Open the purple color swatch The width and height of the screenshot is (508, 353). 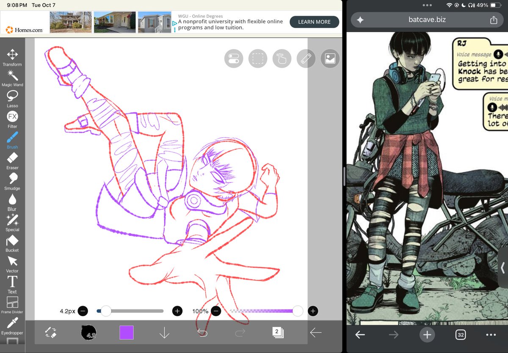pyautogui.click(x=127, y=333)
